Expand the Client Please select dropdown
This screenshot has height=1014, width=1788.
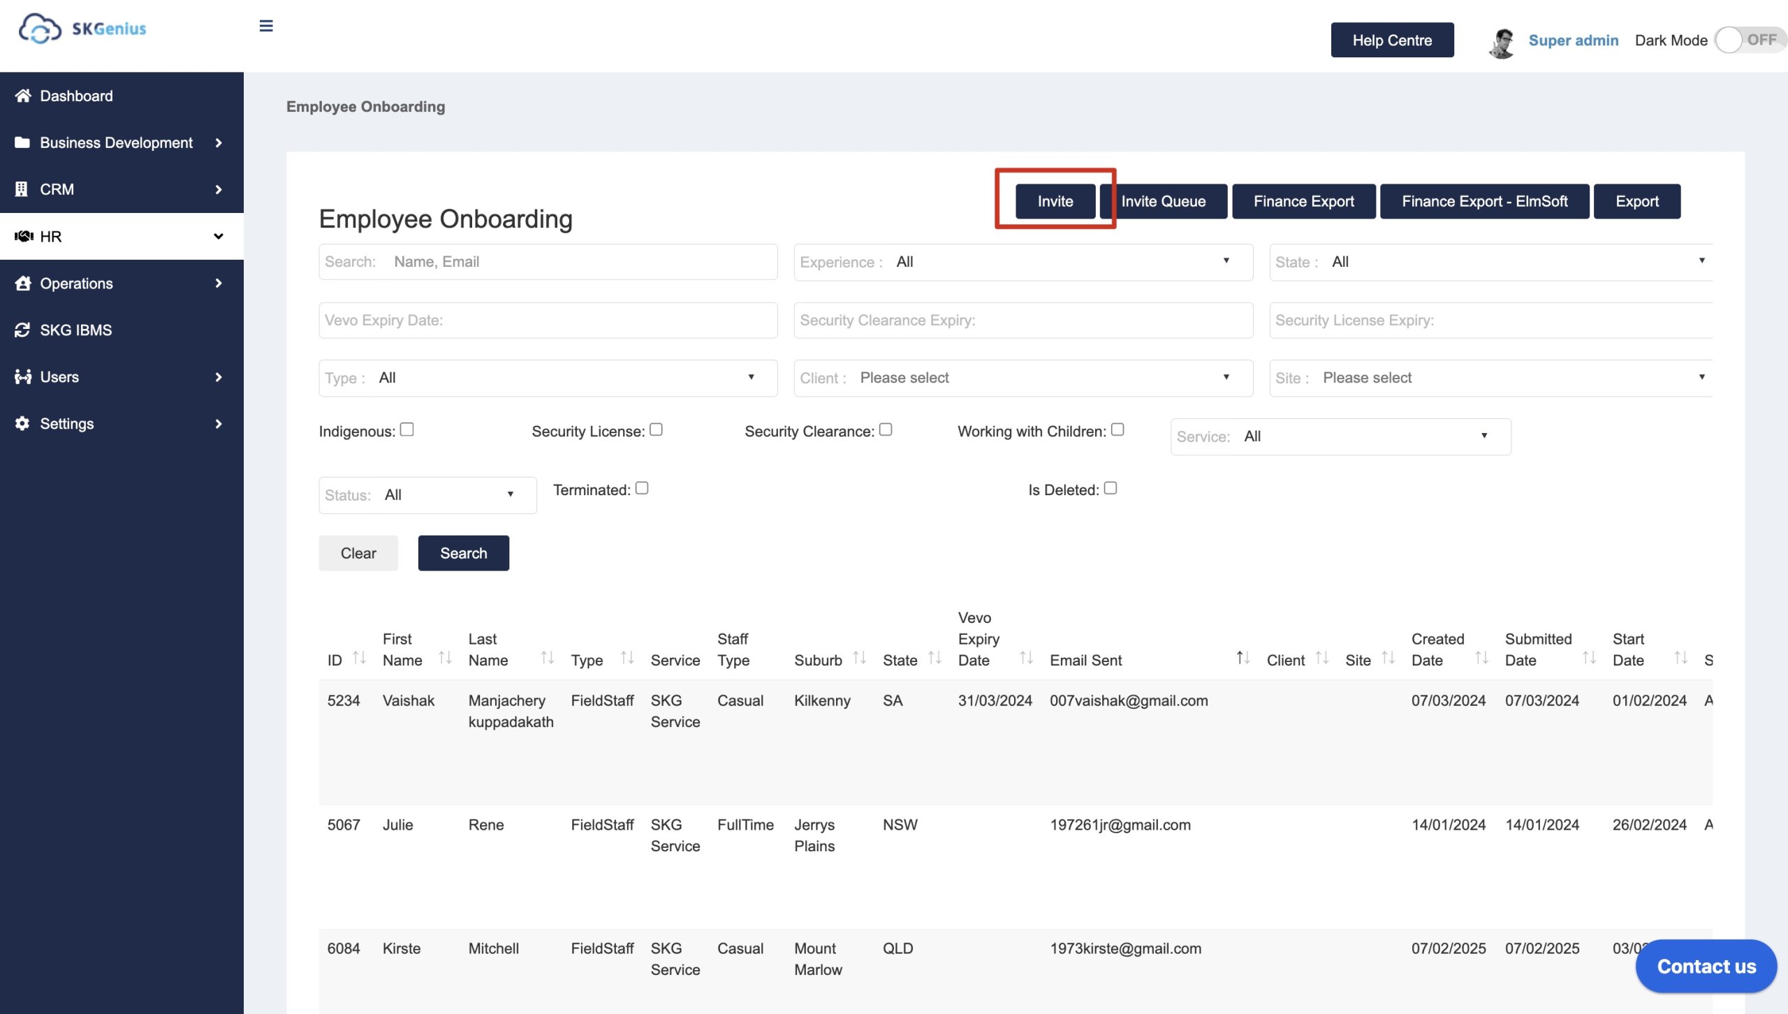click(x=1023, y=378)
